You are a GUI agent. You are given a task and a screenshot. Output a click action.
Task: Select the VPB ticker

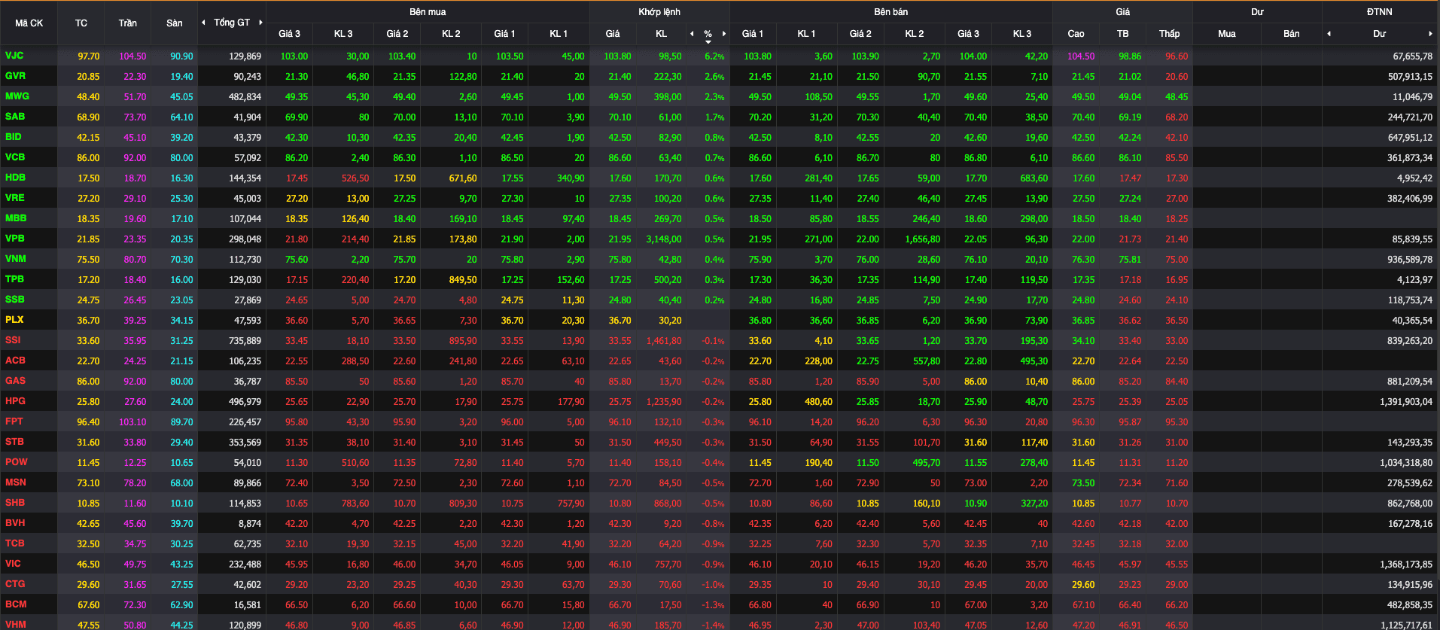point(15,239)
